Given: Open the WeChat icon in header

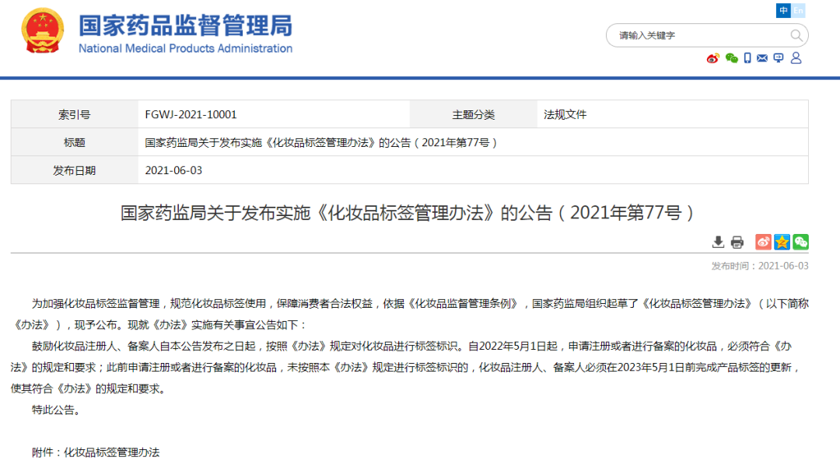Looking at the screenshot, I should (x=731, y=58).
